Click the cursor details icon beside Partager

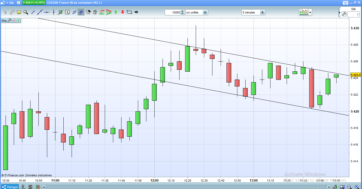coord(23,187)
